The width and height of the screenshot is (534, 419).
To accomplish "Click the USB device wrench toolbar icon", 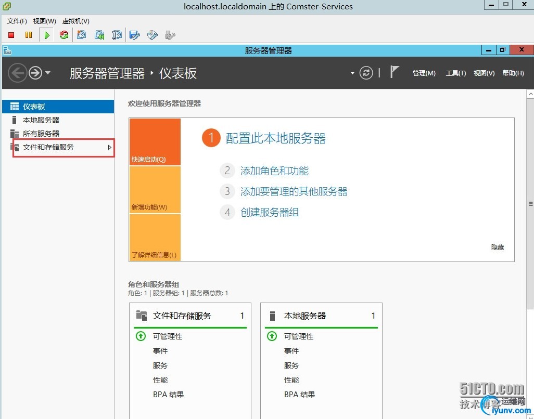I will click(x=170, y=35).
